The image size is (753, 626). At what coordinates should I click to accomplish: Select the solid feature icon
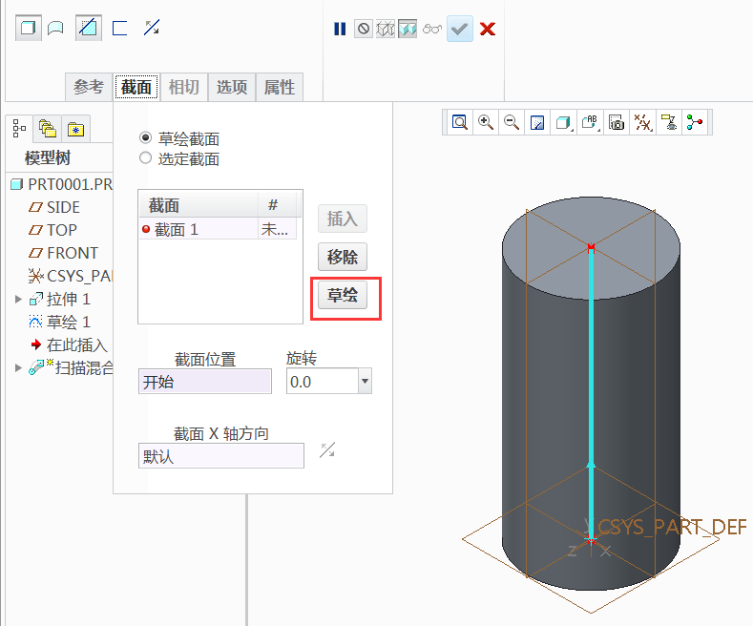(x=28, y=28)
